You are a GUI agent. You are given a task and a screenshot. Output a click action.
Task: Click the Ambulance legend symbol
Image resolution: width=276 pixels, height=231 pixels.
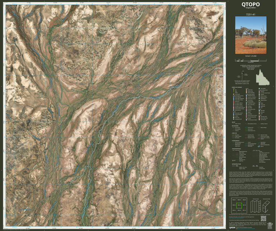(x=234, y=102)
